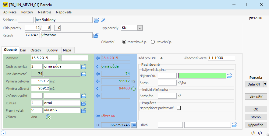Click the green Nájemní skupina name field
The width and height of the screenshot is (269, 136).
coord(202,75)
